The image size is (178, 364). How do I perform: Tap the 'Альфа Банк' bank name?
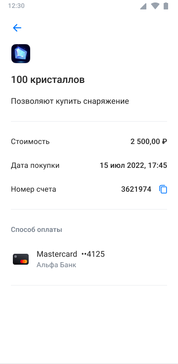[x=56, y=265]
